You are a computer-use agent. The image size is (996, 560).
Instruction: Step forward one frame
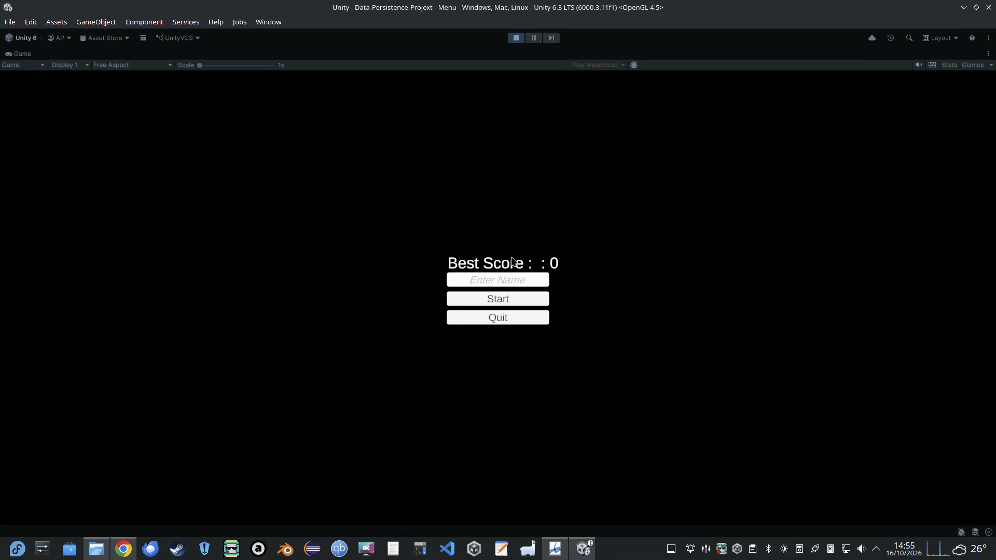click(x=551, y=38)
